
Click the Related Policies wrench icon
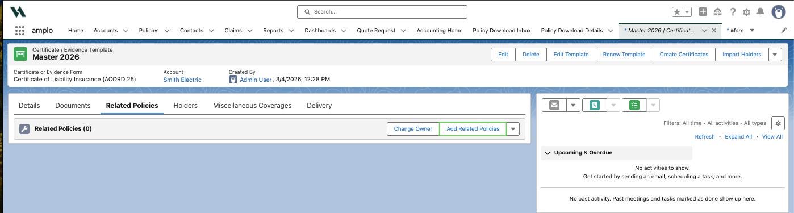click(x=24, y=129)
